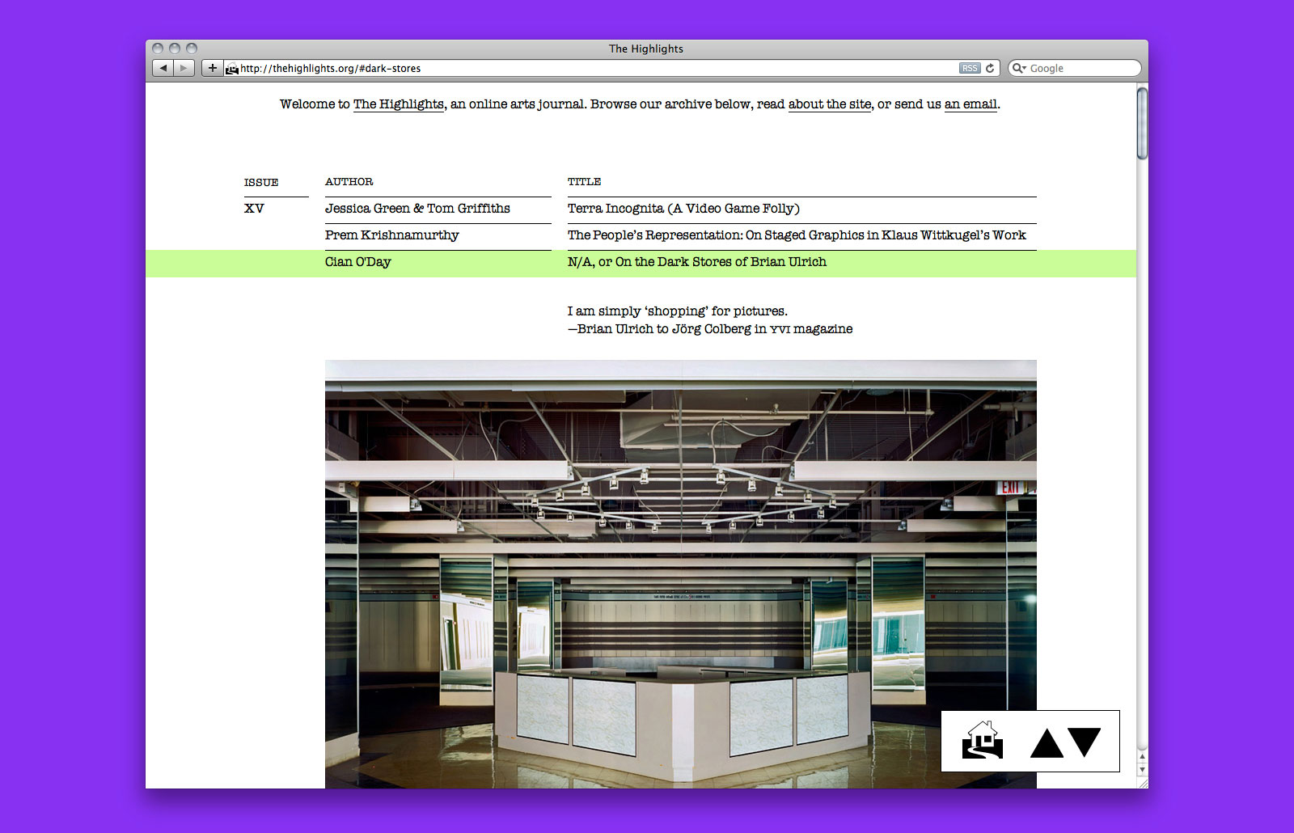Open the 'about the site' link
This screenshot has width=1294, height=833.
(x=830, y=104)
